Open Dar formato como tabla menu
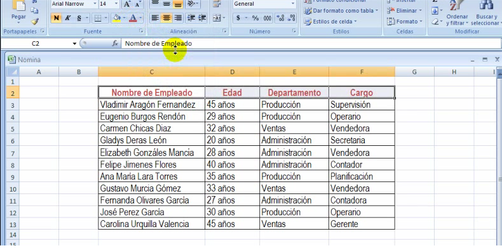This screenshot has height=248, width=502. pyautogui.click(x=341, y=11)
